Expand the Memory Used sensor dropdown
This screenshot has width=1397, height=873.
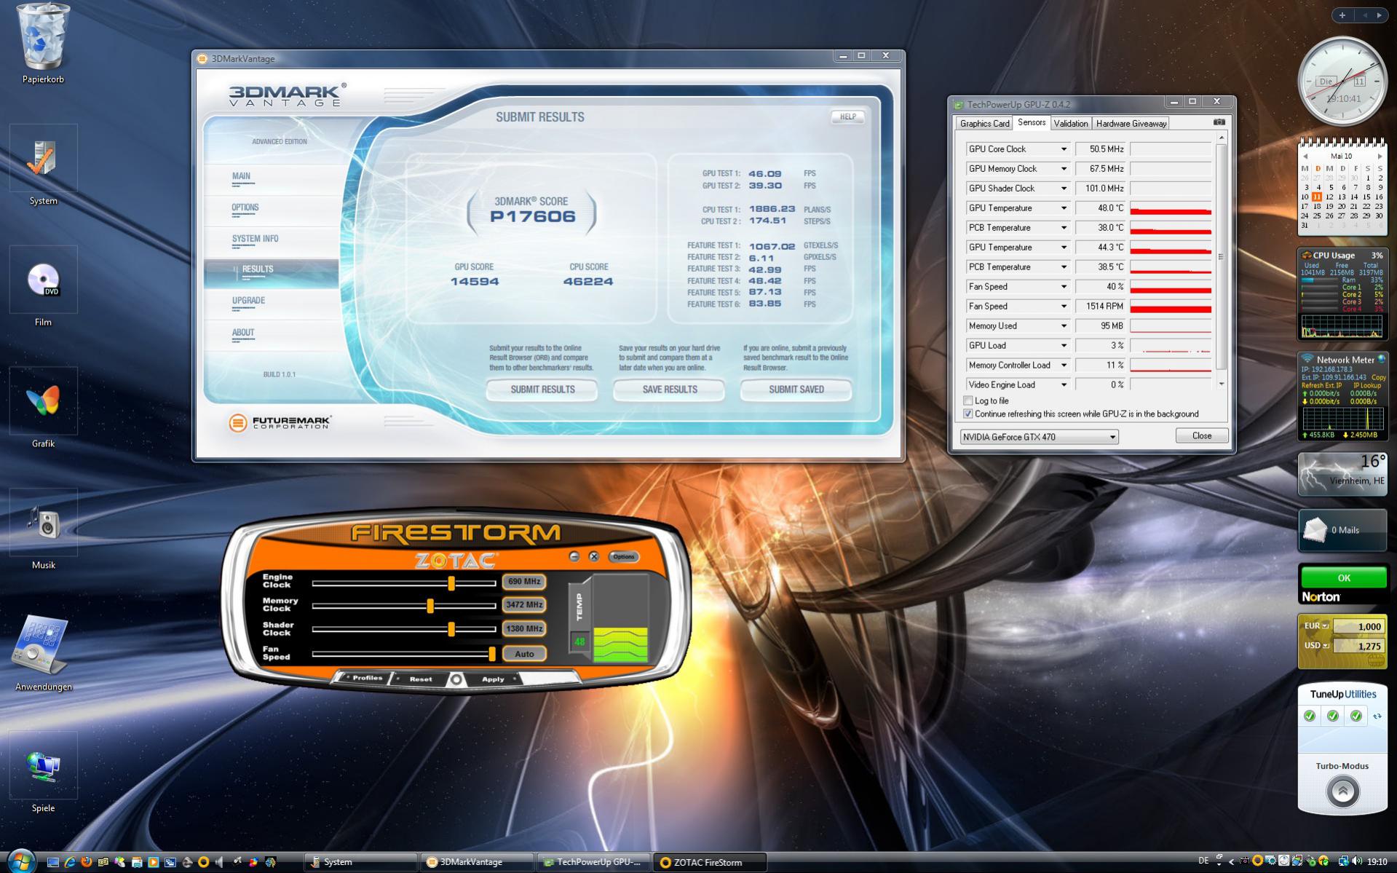click(x=1064, y=326)
